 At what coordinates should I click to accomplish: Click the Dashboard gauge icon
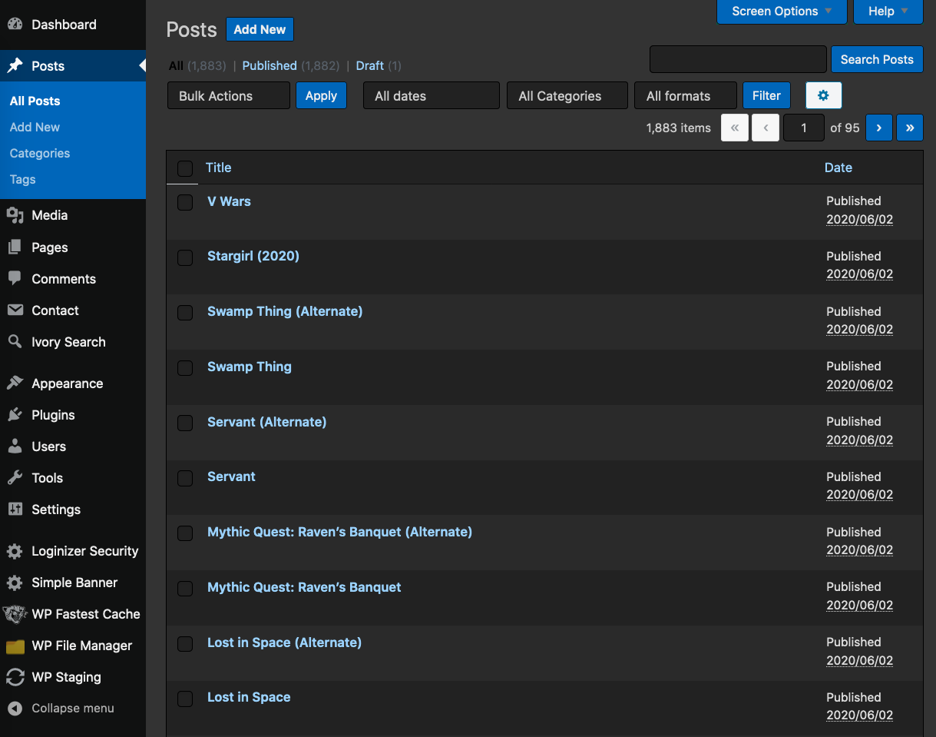click(15, 25)
